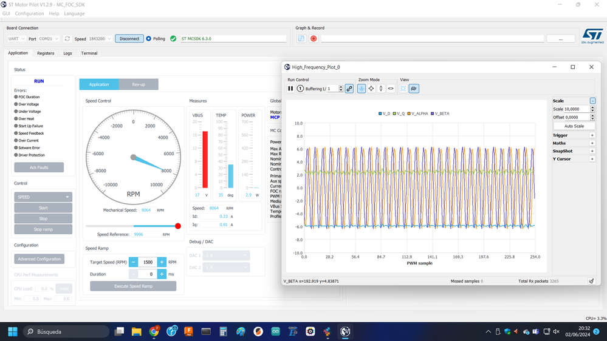This screenshot has height=341, width=607.
Task: Switch to the Registers tab
Action: (46, 53)
